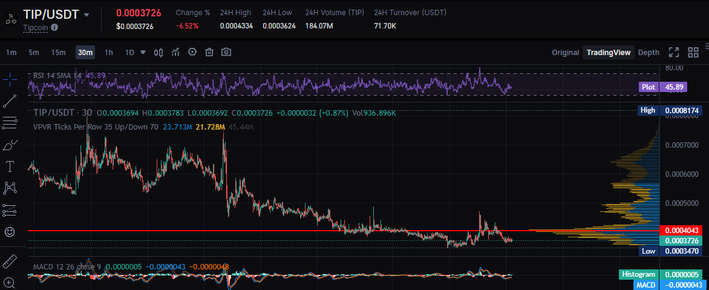Switch to the Original chart view
The height and width of the screenshot is (290, 709).
click(565, 53)
